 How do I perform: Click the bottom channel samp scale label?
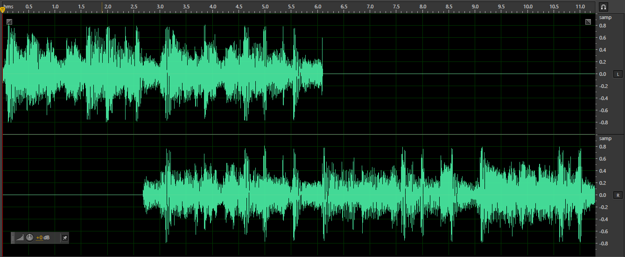(605, 139)
